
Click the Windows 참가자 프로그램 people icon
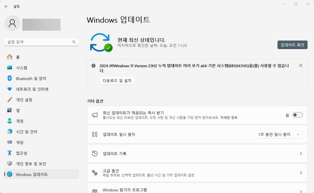coord(95,191)
